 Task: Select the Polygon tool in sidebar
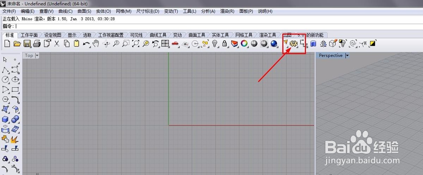5,100
